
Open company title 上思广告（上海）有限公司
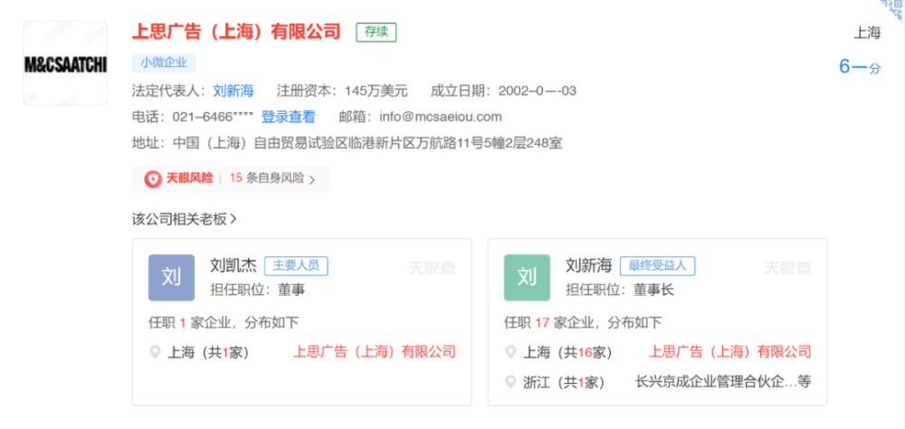click(236, 32)
